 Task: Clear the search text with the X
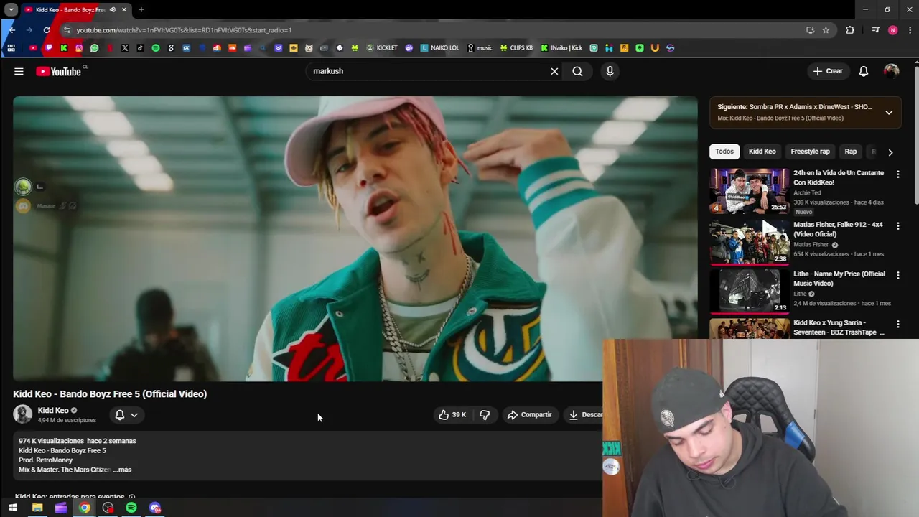point(554,71)
